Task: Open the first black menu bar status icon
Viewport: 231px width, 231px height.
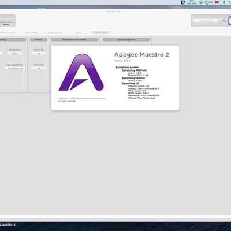Action: click(183, 2)
